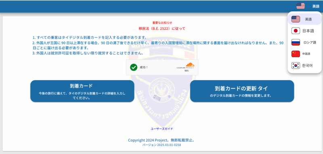Click the Chinese flag icon in dropdown
The height and width of the screenshot is (154, 323).
click(296, 54)
